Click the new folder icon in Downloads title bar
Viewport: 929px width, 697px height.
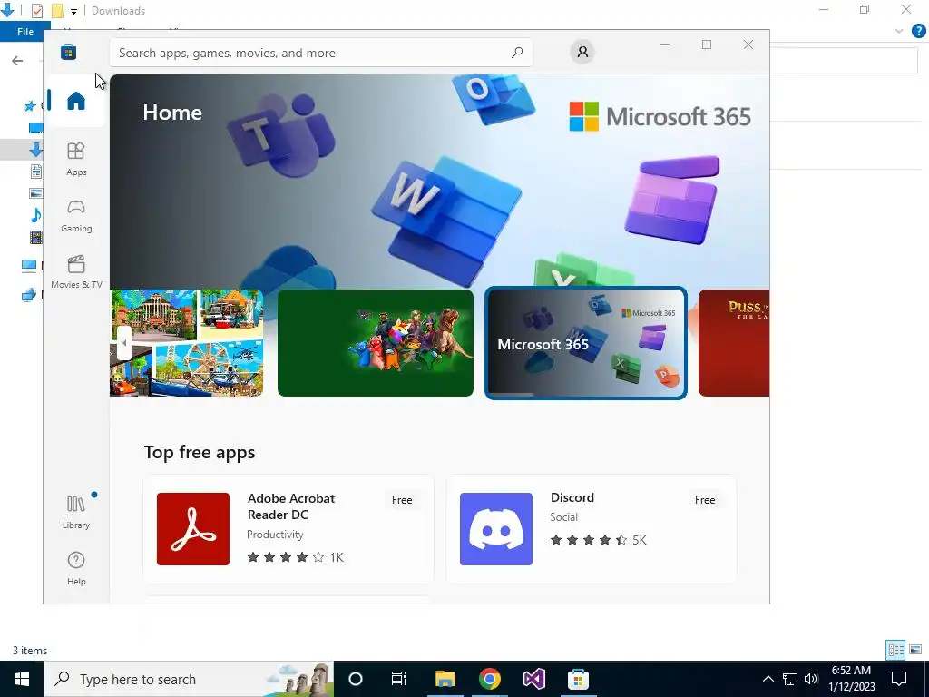point(57,10)
